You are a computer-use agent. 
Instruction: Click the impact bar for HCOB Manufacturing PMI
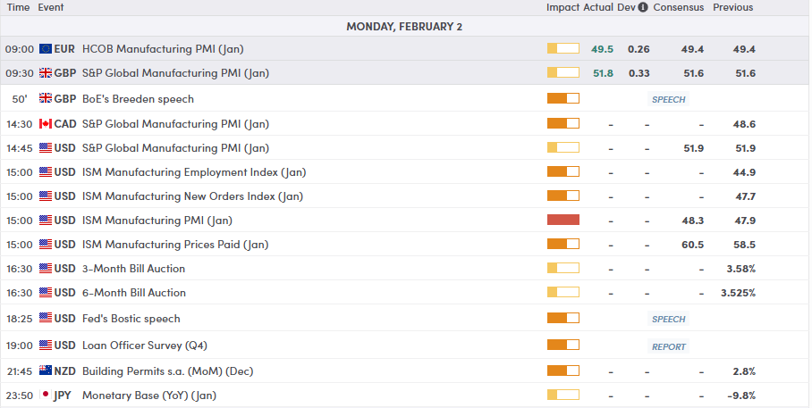click(x=562, y=49)
